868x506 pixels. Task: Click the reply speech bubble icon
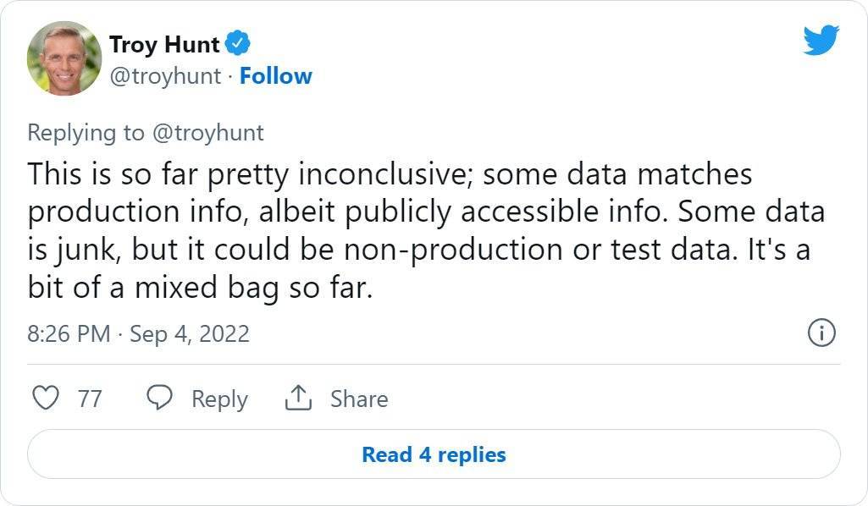click(160, 398)
